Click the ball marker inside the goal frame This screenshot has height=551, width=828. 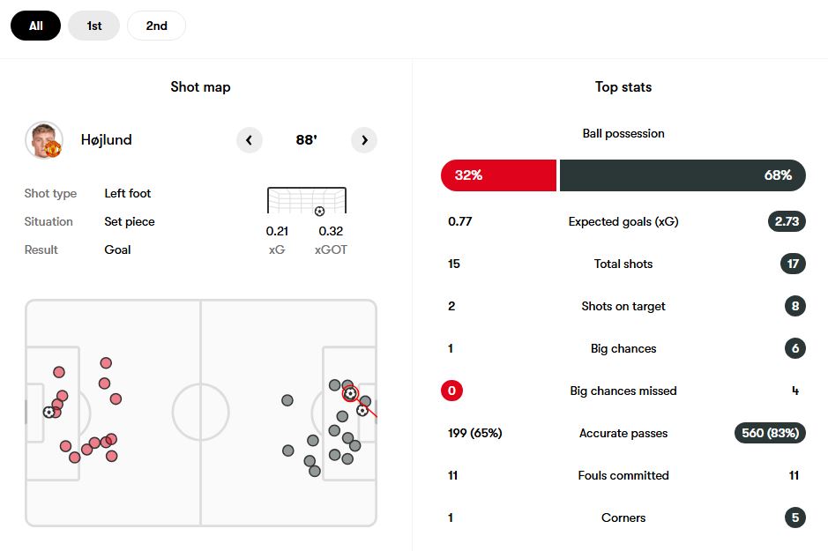coord(319,211)
